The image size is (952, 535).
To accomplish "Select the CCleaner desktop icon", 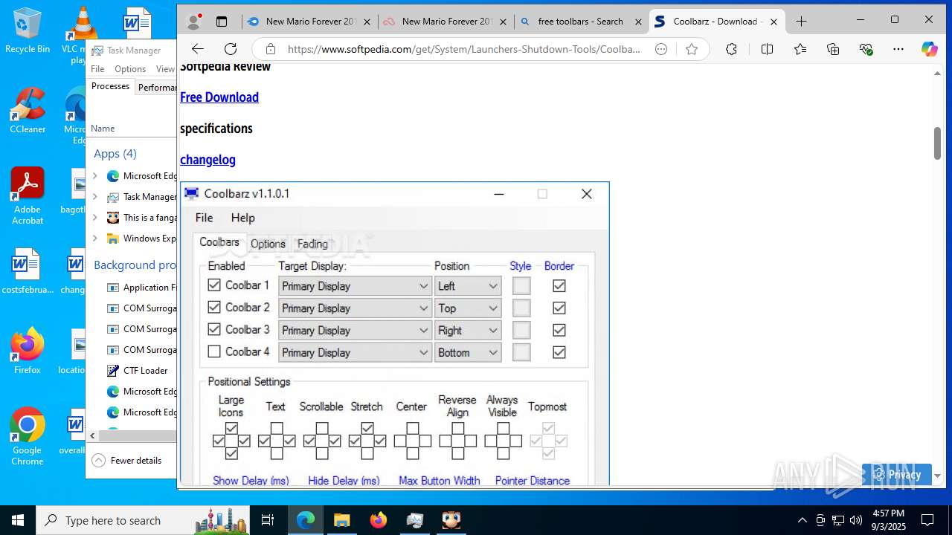I will pyautogui.click(x=28, y=111).
